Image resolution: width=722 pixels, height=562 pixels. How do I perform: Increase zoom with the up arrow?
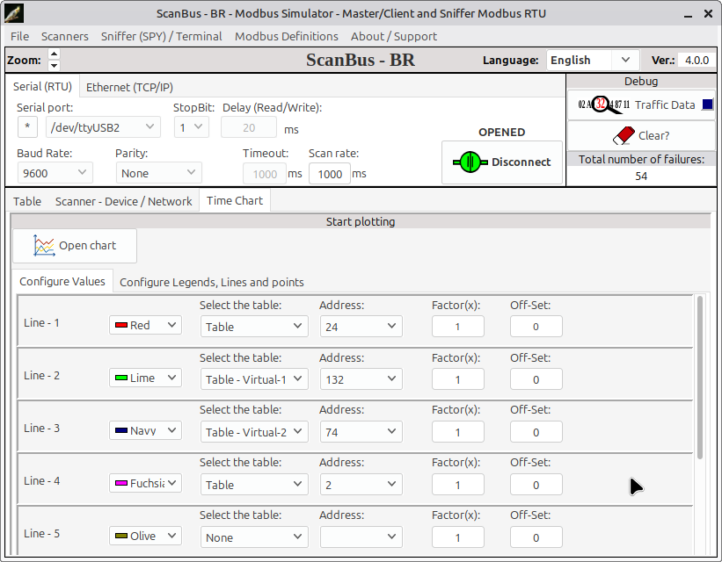coord(54,54)
